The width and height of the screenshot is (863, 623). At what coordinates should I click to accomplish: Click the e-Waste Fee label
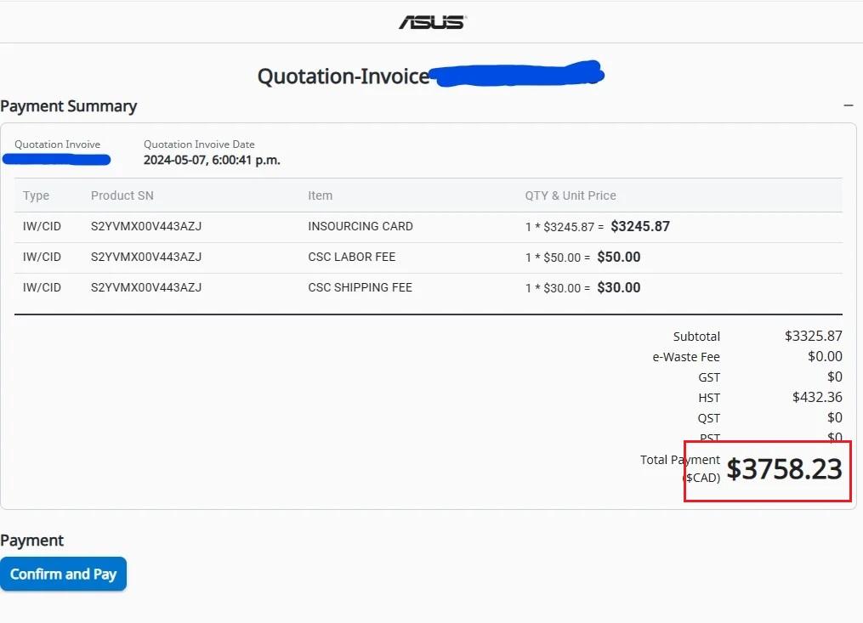tap(686, 357)
